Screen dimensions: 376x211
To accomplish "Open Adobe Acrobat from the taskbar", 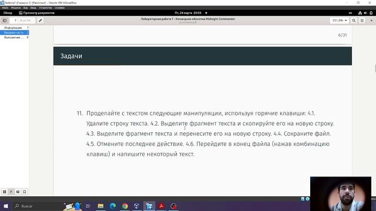I will 162,206.
